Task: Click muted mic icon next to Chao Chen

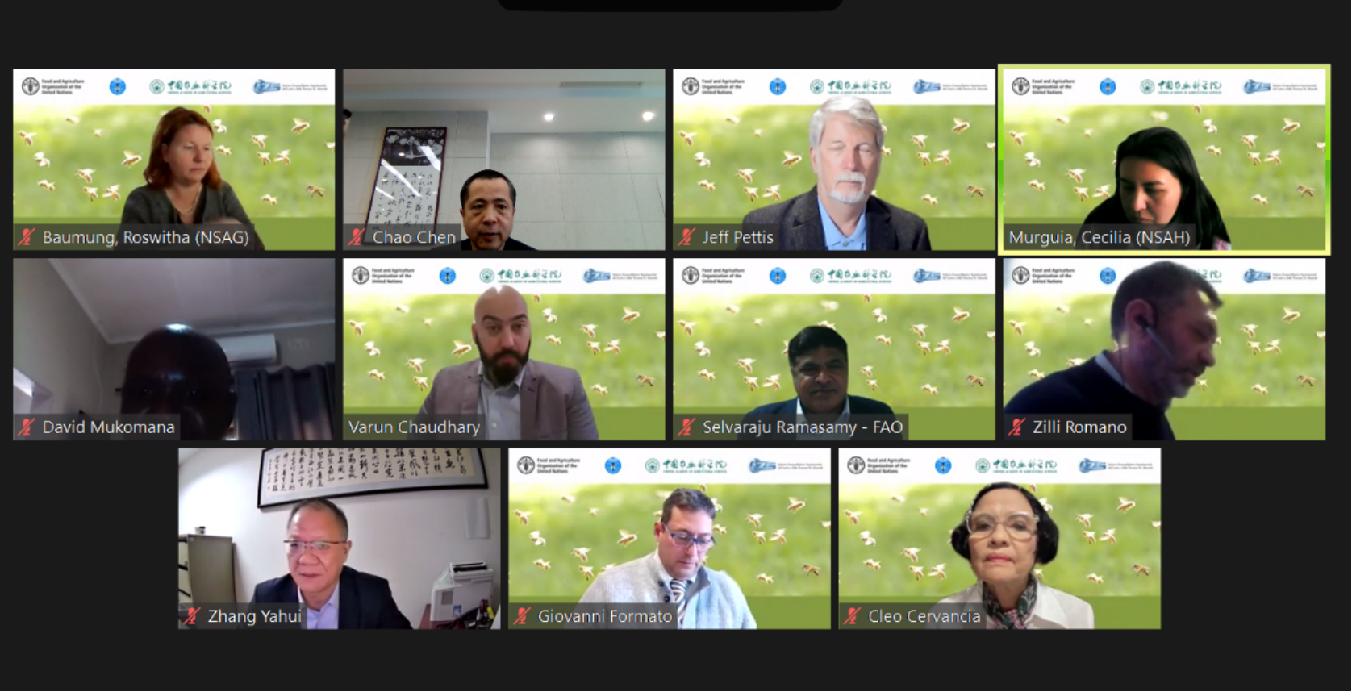Action: (357, 237)
